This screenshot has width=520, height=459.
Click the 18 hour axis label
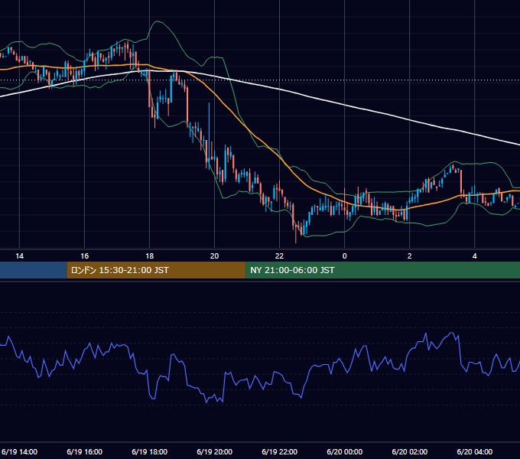150,256
